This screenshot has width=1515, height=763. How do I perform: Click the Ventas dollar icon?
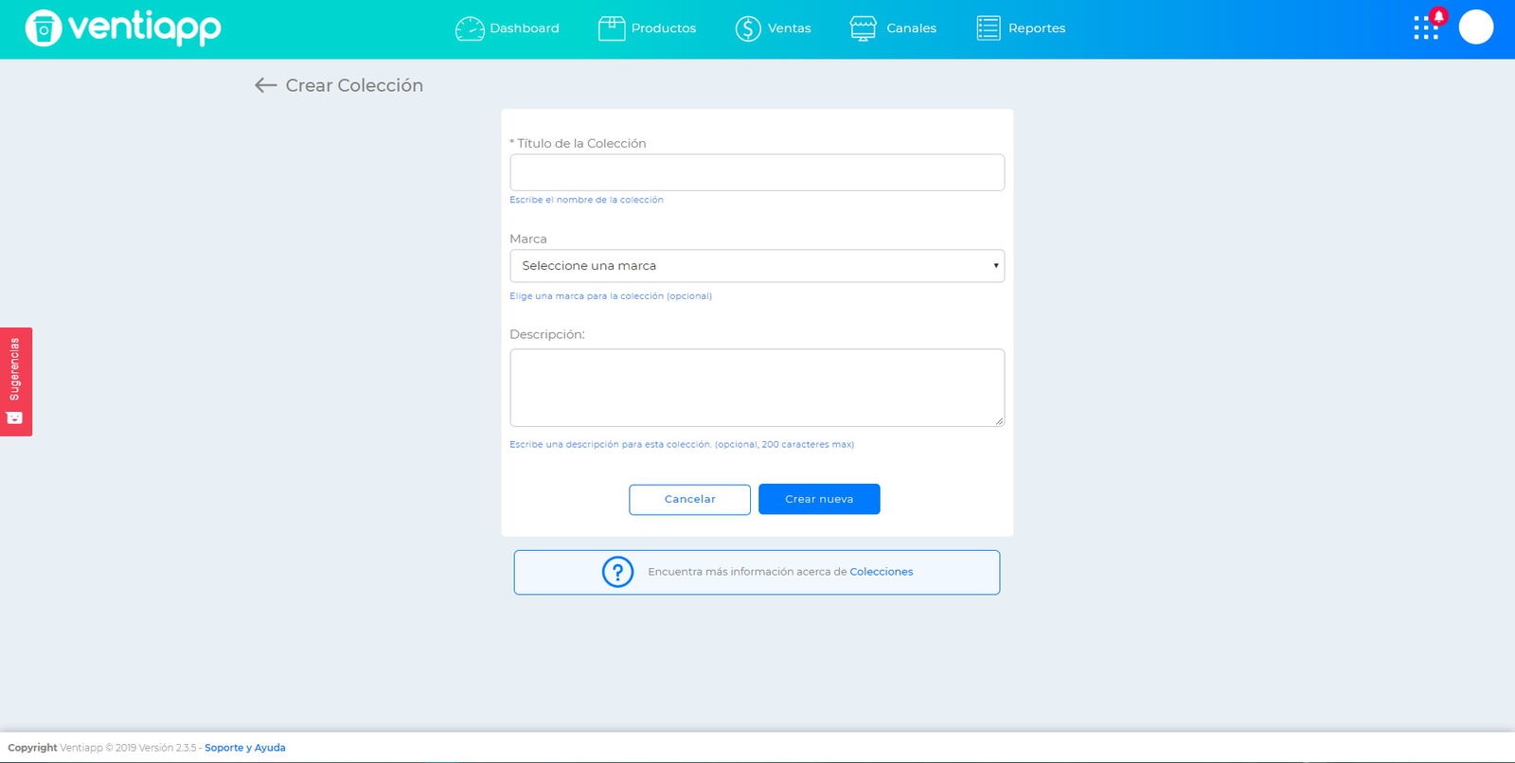(748, 28)
